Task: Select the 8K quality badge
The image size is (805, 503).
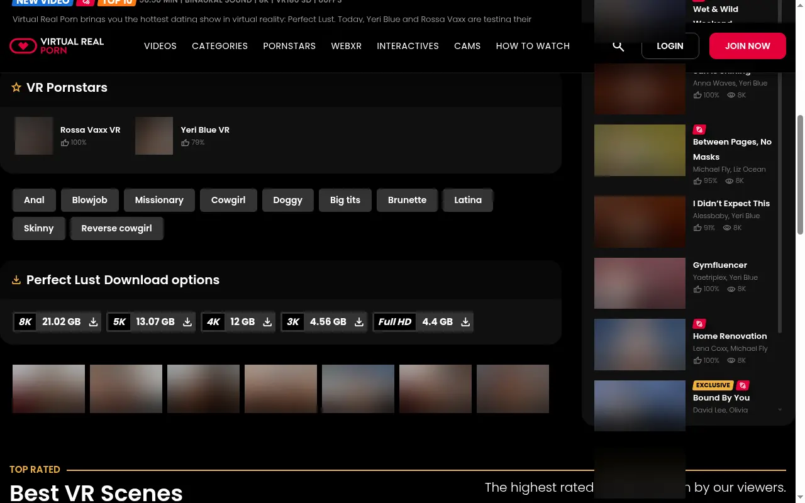Action: 25,322
